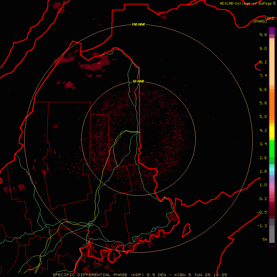277x277 pixels.
Task: Click the 2.6 value on color scale
Action: (x=263, y=158)
